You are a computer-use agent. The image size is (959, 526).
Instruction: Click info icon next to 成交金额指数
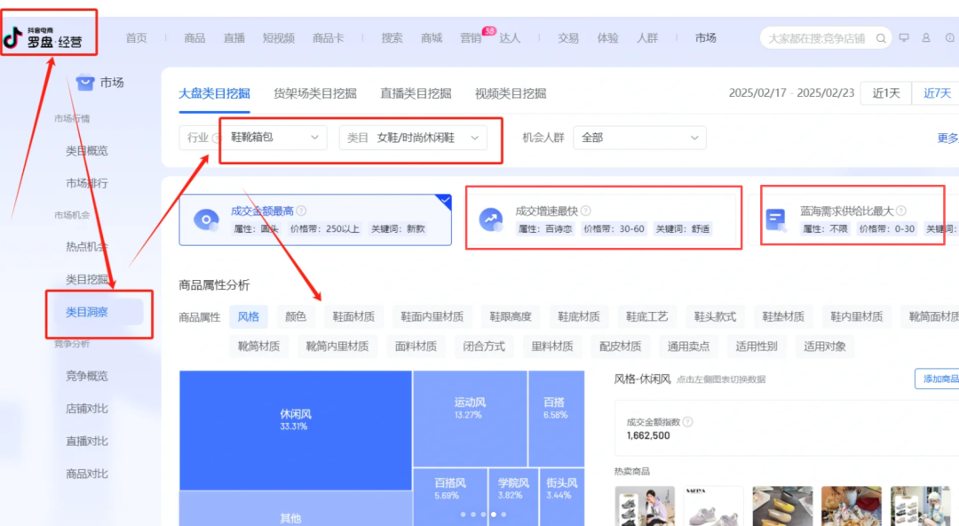pyautogui.click(x=688, y=422)
